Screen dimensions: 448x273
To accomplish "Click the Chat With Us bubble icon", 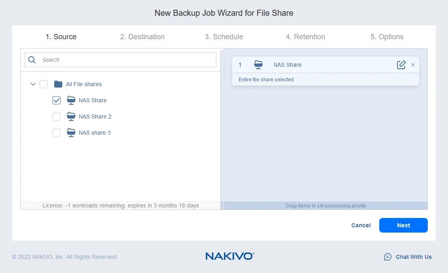I will (x=387, y=257).
